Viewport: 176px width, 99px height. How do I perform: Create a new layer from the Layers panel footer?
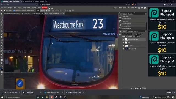[x=143, y=88]
